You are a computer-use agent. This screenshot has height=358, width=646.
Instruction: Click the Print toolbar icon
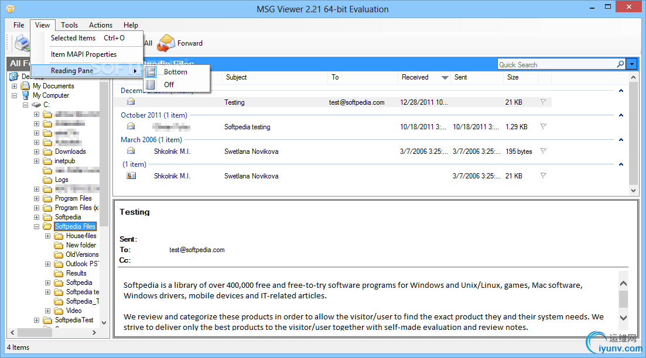(22, 43)
